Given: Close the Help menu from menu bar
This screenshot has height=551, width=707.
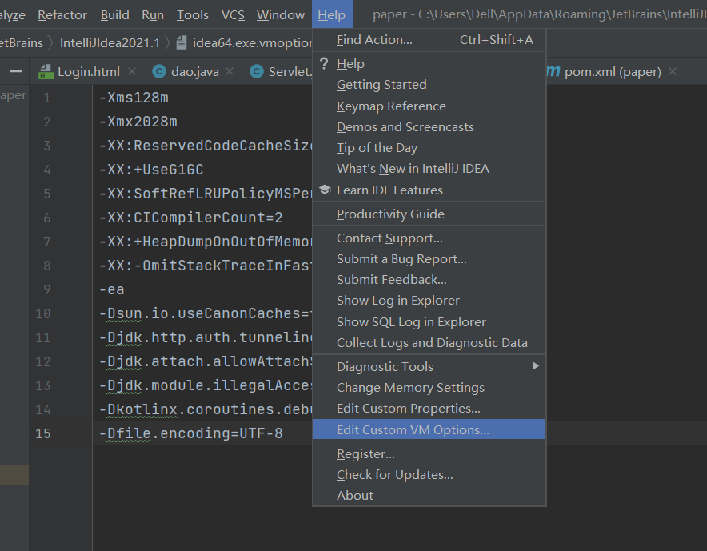Looking at the screenshot, I should pos(332,14).
